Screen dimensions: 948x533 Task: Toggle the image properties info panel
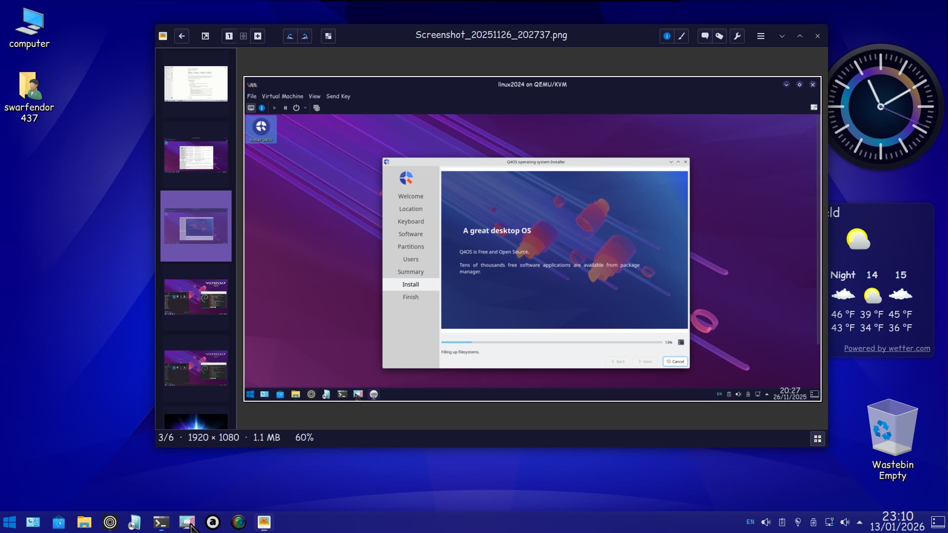click(667, 36)
